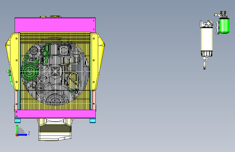Viewport: 235px width, 152px height.
Task: Select the radiator filler cap on top
Action: pos(55,16)
